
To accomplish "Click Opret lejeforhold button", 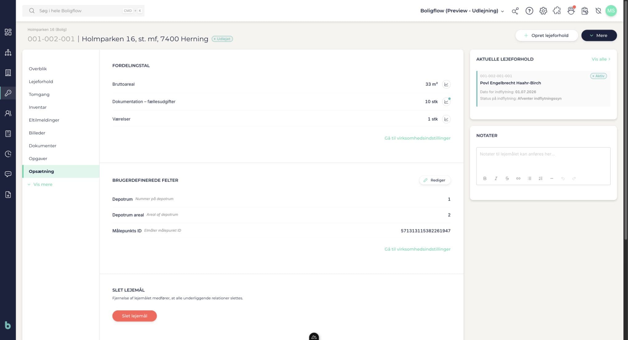I will click(546, 35).
